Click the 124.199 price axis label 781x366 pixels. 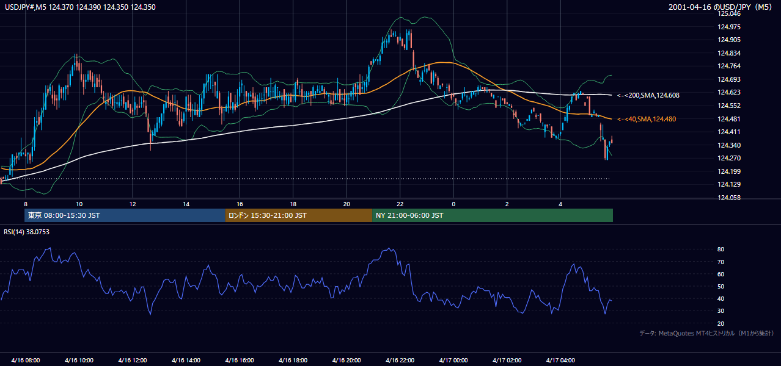point(728,171)
